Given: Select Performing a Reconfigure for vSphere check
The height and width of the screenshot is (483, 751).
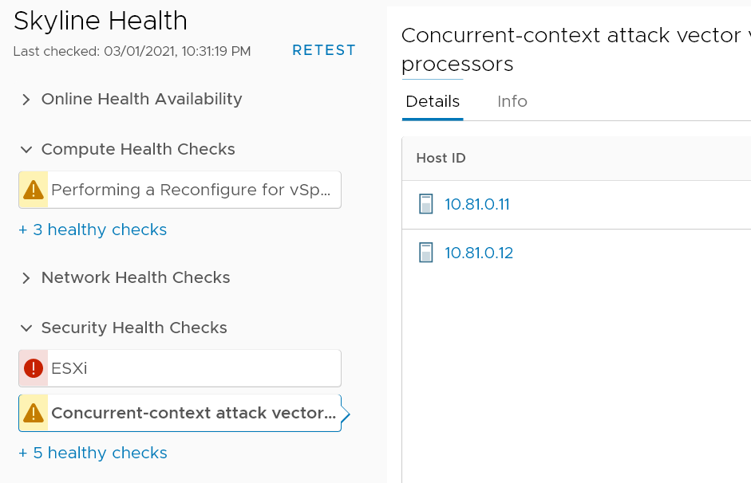Looking at the screenshot, I should point(180,190).
